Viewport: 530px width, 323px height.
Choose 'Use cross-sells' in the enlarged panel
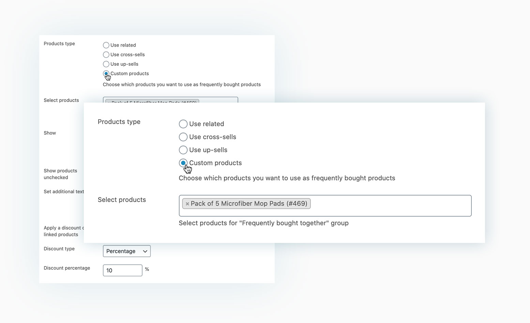(x=183, y=137)
